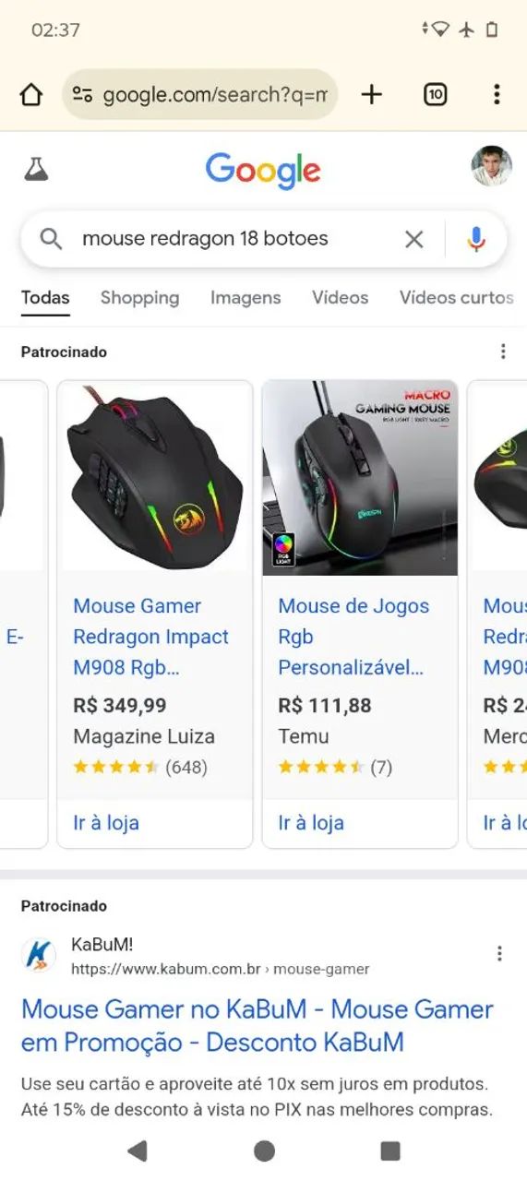The height and width of the screenshot is (1181, 527).
Task: Tap the magnifying glass search icon
Action: click(x=52, y=239)
